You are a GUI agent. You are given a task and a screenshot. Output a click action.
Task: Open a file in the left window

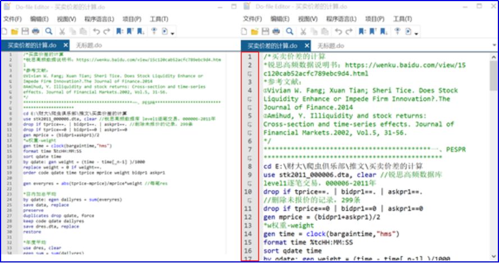[15, 31]
